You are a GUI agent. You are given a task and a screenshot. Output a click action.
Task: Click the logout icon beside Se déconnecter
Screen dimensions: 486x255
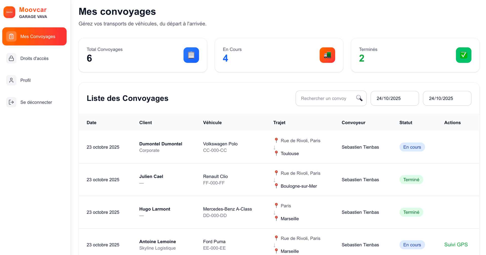(11, 102)
